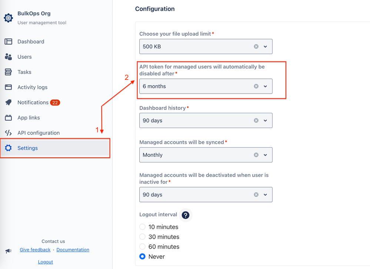Click the BulkOps Org app logo icon
Viewport: 370px width, 269px height.
[9, 17]
